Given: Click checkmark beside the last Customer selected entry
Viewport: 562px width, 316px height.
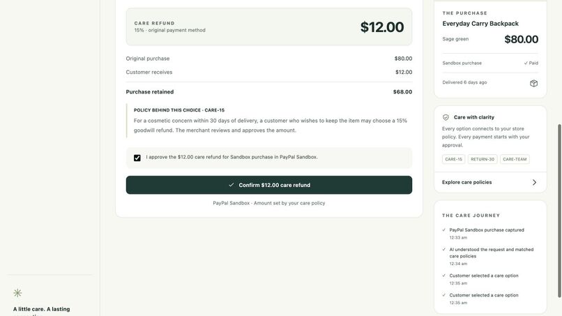Looking at the screenshot, I should pos(444,295).
